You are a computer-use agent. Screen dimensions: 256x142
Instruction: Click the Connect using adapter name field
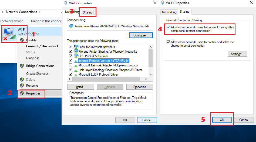[110, 27]
